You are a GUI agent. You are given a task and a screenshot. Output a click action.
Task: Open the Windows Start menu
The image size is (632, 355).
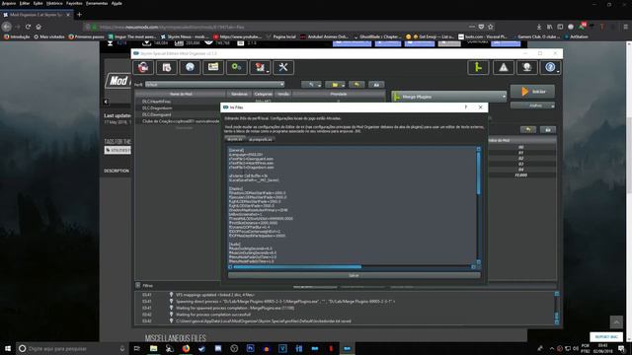[x=8, y=348]
